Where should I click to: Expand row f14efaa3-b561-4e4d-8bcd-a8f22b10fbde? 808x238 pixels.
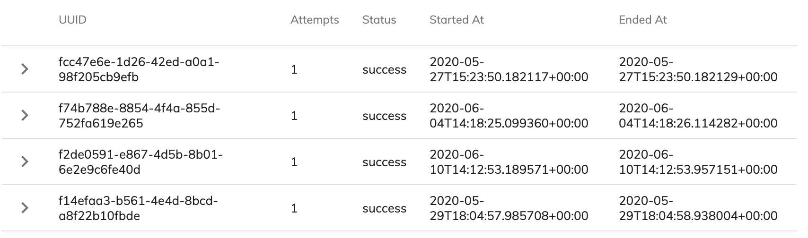25,208
